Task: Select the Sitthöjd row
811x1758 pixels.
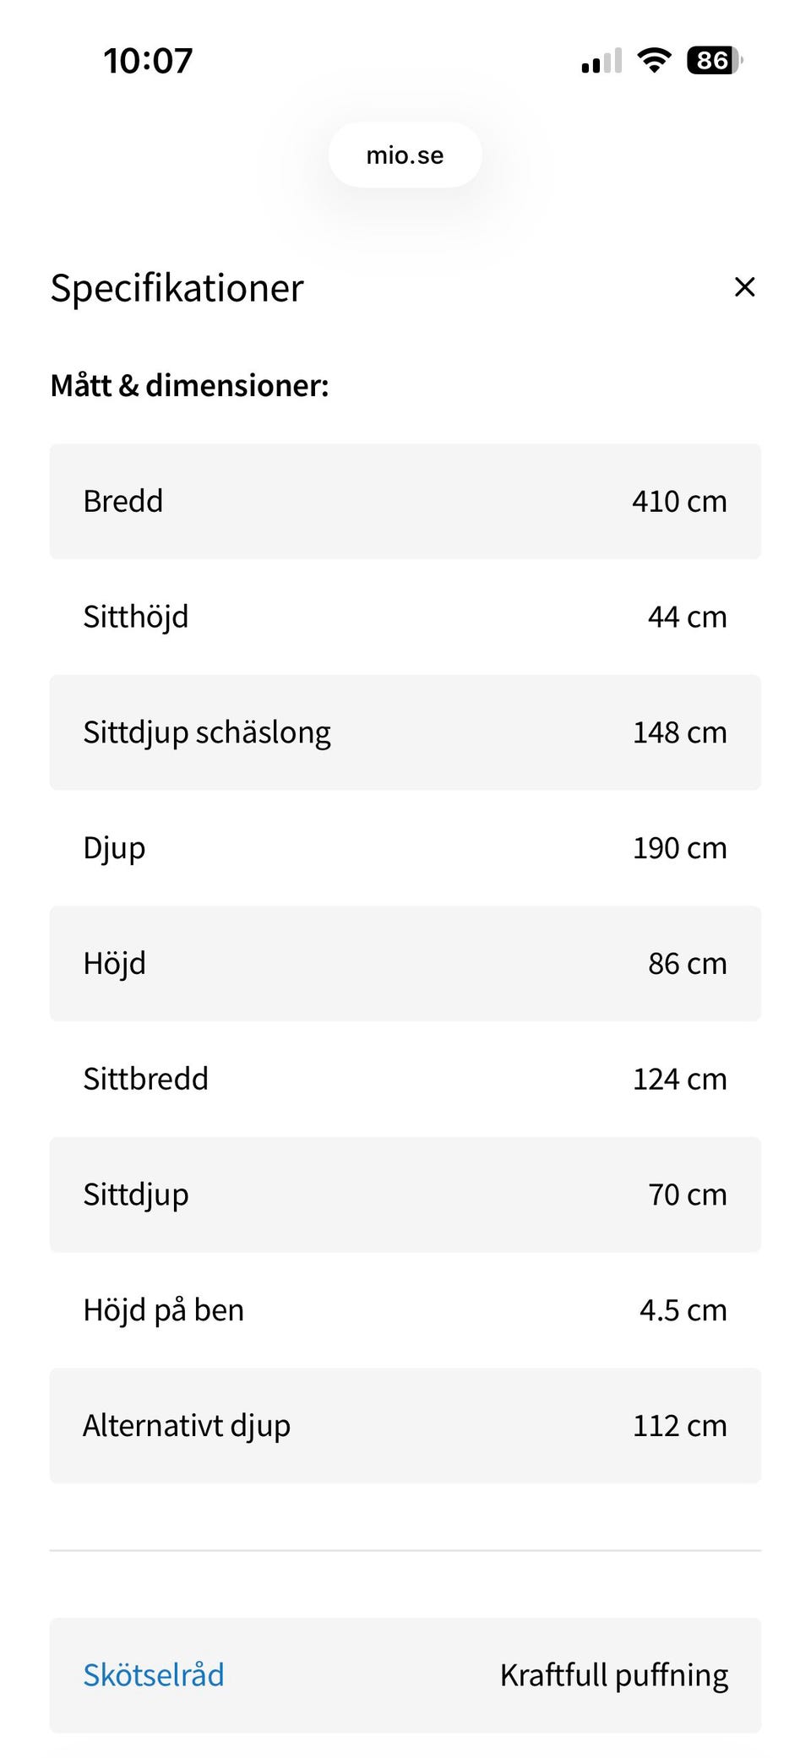Action: pos(405,617)
